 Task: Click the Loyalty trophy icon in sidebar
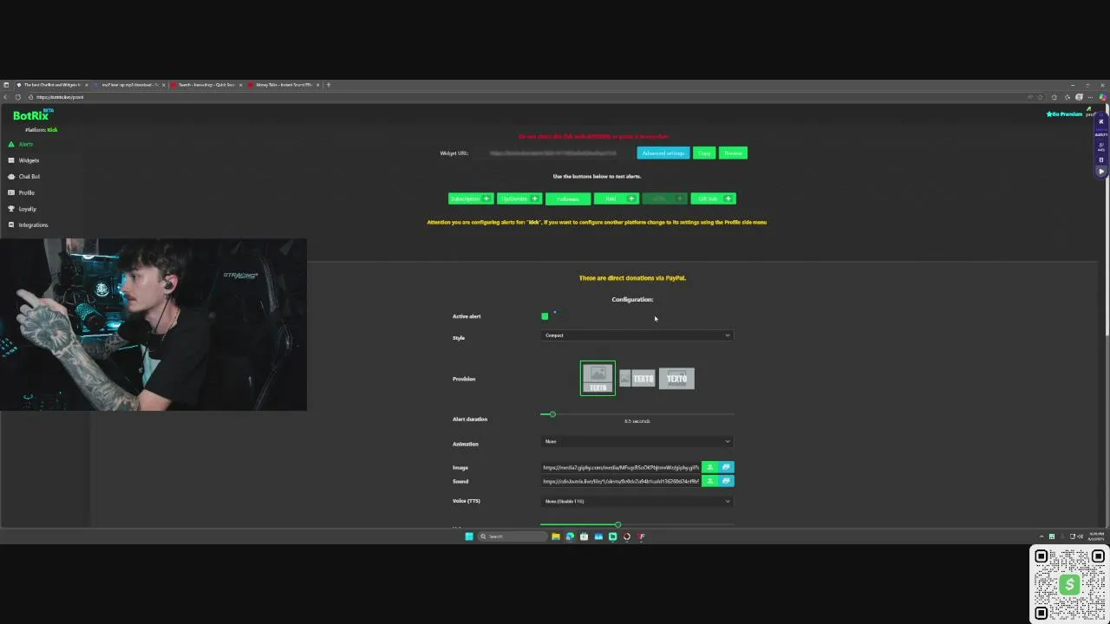[11, 209]
